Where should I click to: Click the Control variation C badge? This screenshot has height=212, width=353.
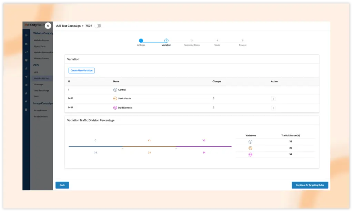(115, 90)
